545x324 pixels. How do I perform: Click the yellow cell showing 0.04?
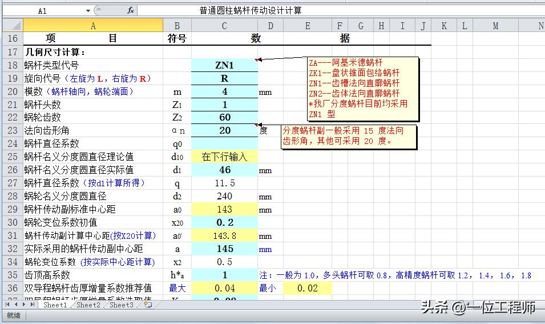(x=224, y=288)
